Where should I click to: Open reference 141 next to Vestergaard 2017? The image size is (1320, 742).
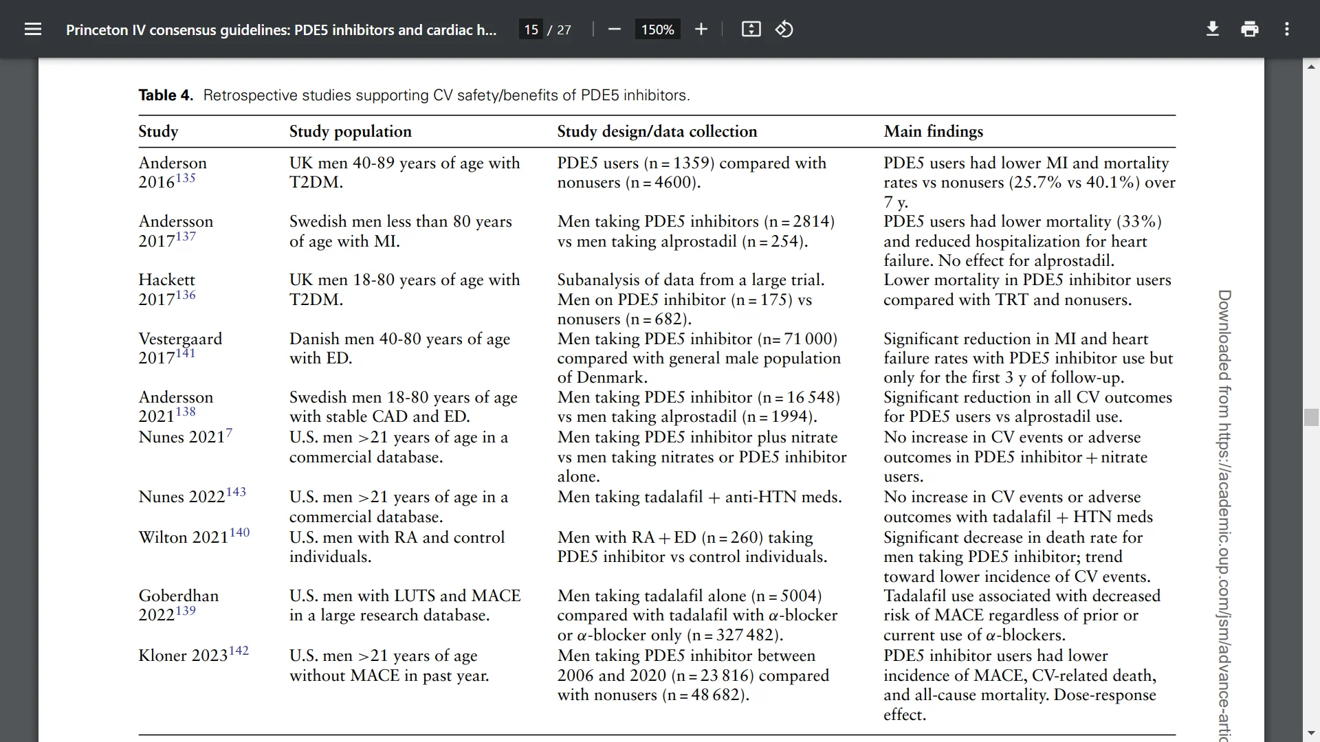(x=186, y=353)
